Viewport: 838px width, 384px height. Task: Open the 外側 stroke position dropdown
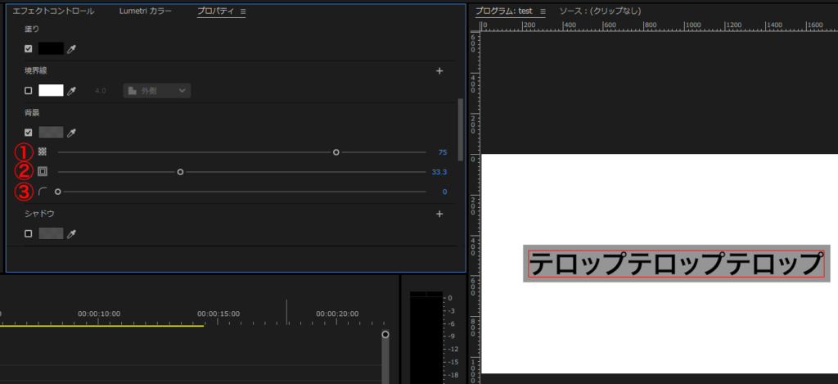coord(156,91)
